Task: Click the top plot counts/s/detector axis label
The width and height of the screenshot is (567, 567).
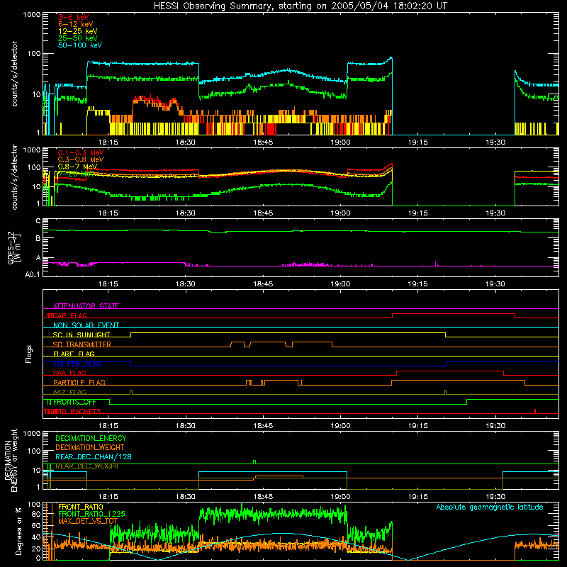Action: click(14, 74)
